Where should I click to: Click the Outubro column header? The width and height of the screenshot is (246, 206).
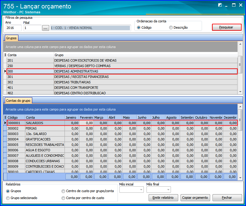click(201, 117)
